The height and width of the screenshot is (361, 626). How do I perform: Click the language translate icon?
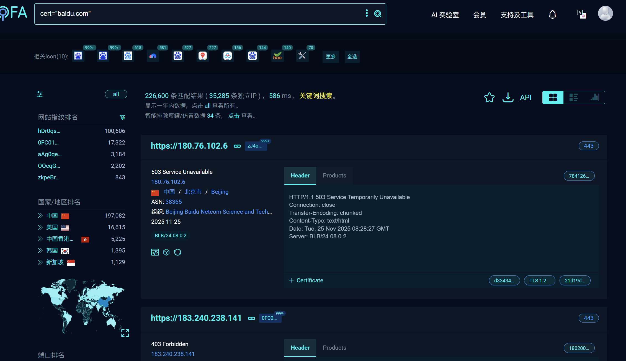click(581, 14)
